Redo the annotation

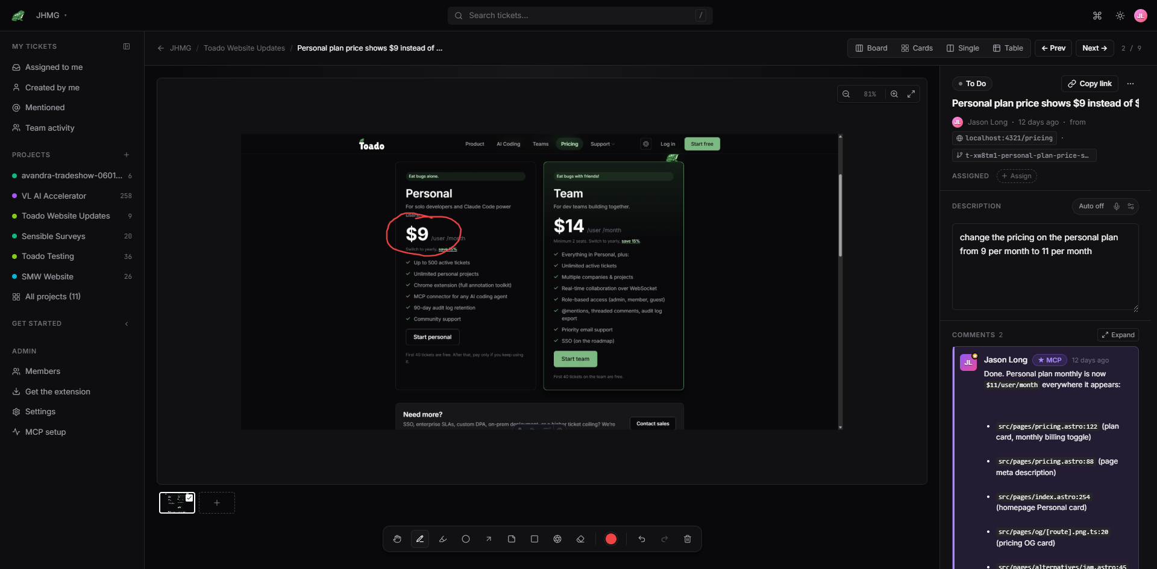665,539
